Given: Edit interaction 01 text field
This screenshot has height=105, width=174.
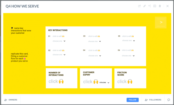Looking at the screenshot, I should pyautogui.click(x=59, y=36).
